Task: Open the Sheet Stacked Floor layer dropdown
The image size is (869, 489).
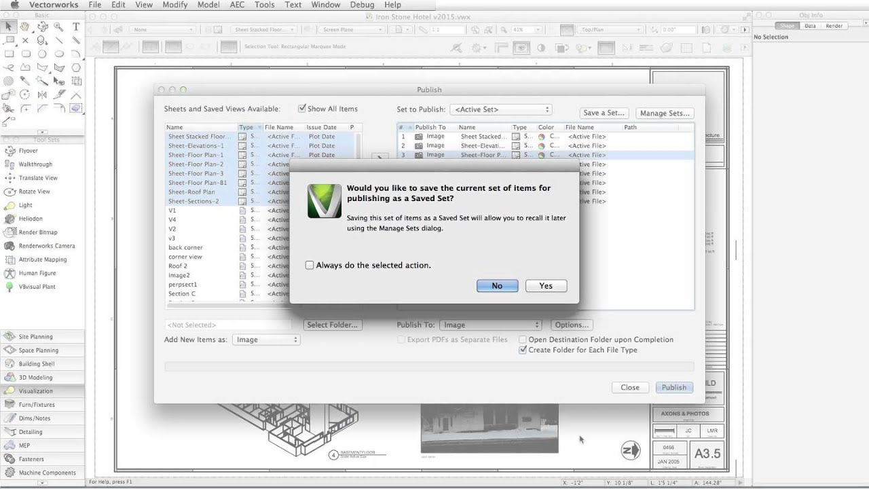Action: 264,30
